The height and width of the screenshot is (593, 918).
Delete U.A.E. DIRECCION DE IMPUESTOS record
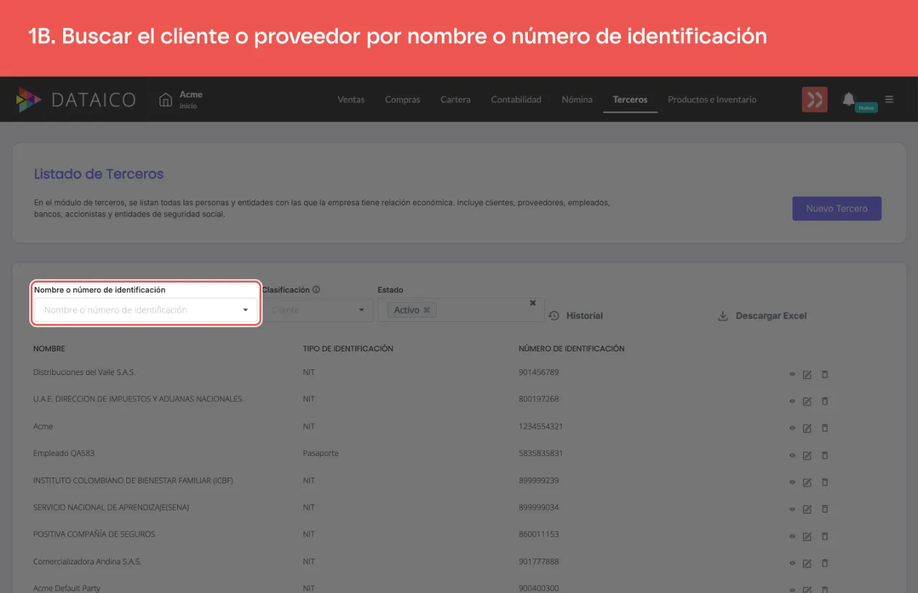tap(825, 401)
